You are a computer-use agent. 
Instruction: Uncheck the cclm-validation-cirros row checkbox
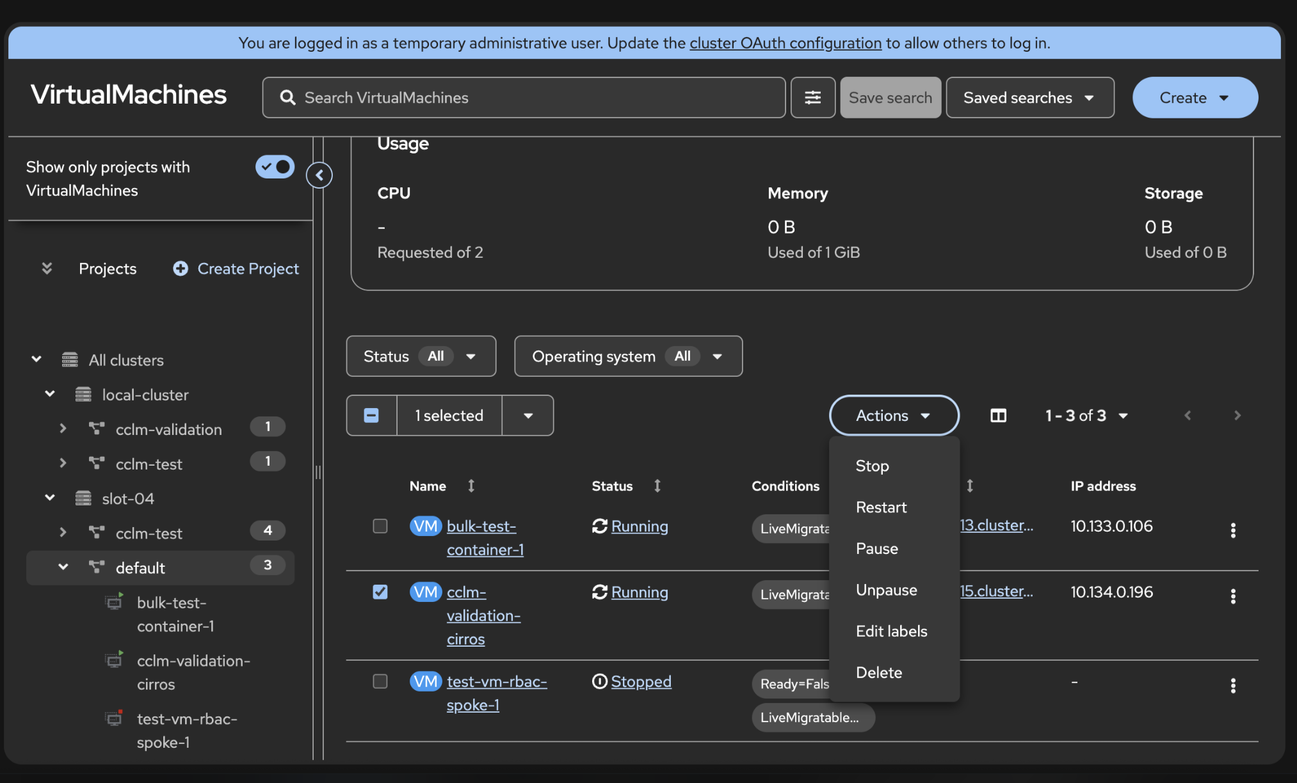pyautogui.click(x=380, y=592)
